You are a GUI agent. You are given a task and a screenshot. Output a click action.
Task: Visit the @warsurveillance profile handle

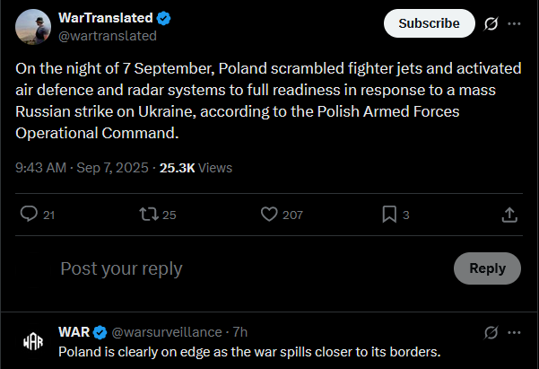pyautogui.click(x=169, y=332)
